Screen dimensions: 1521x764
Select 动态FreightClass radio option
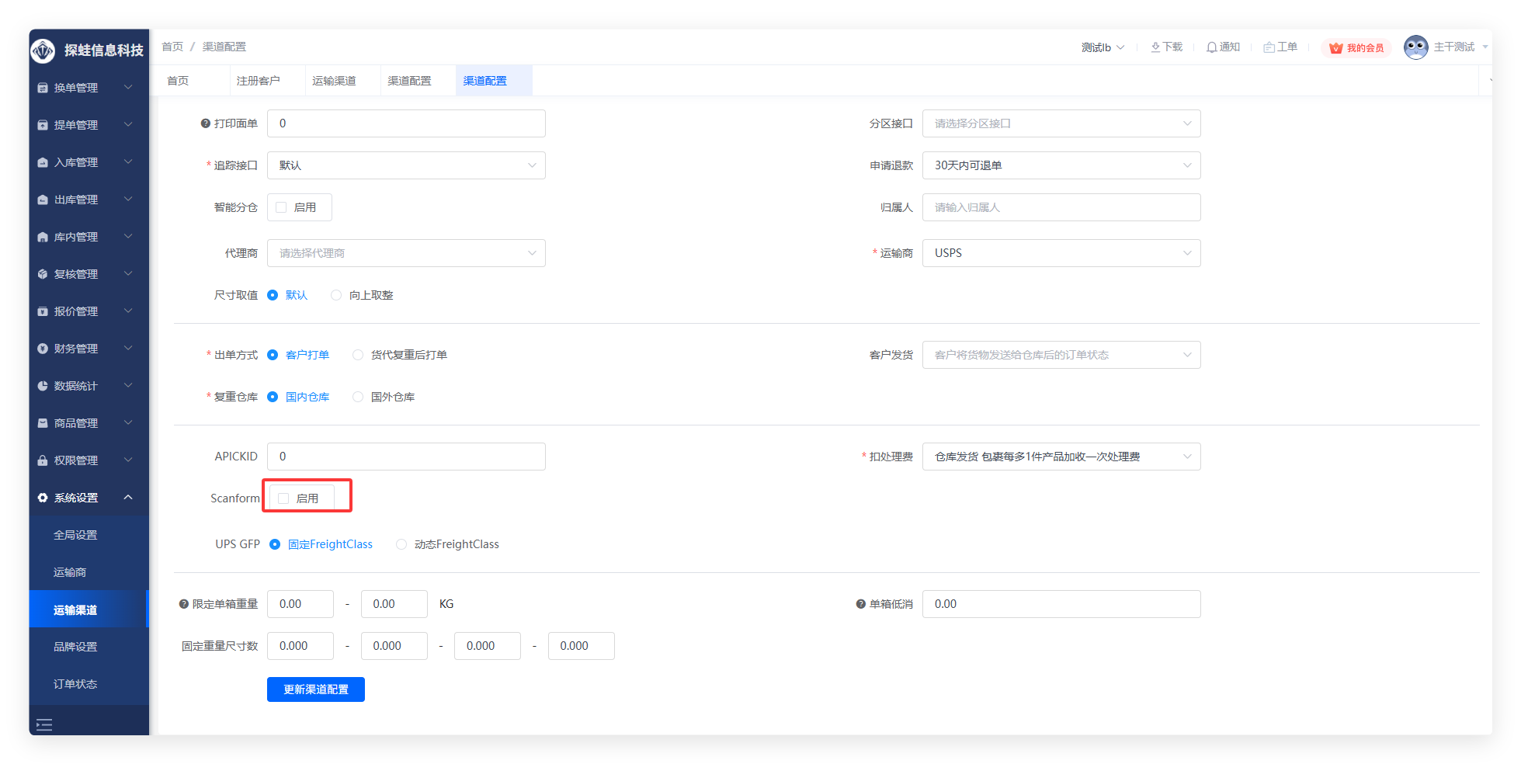(x=401, y=544)
